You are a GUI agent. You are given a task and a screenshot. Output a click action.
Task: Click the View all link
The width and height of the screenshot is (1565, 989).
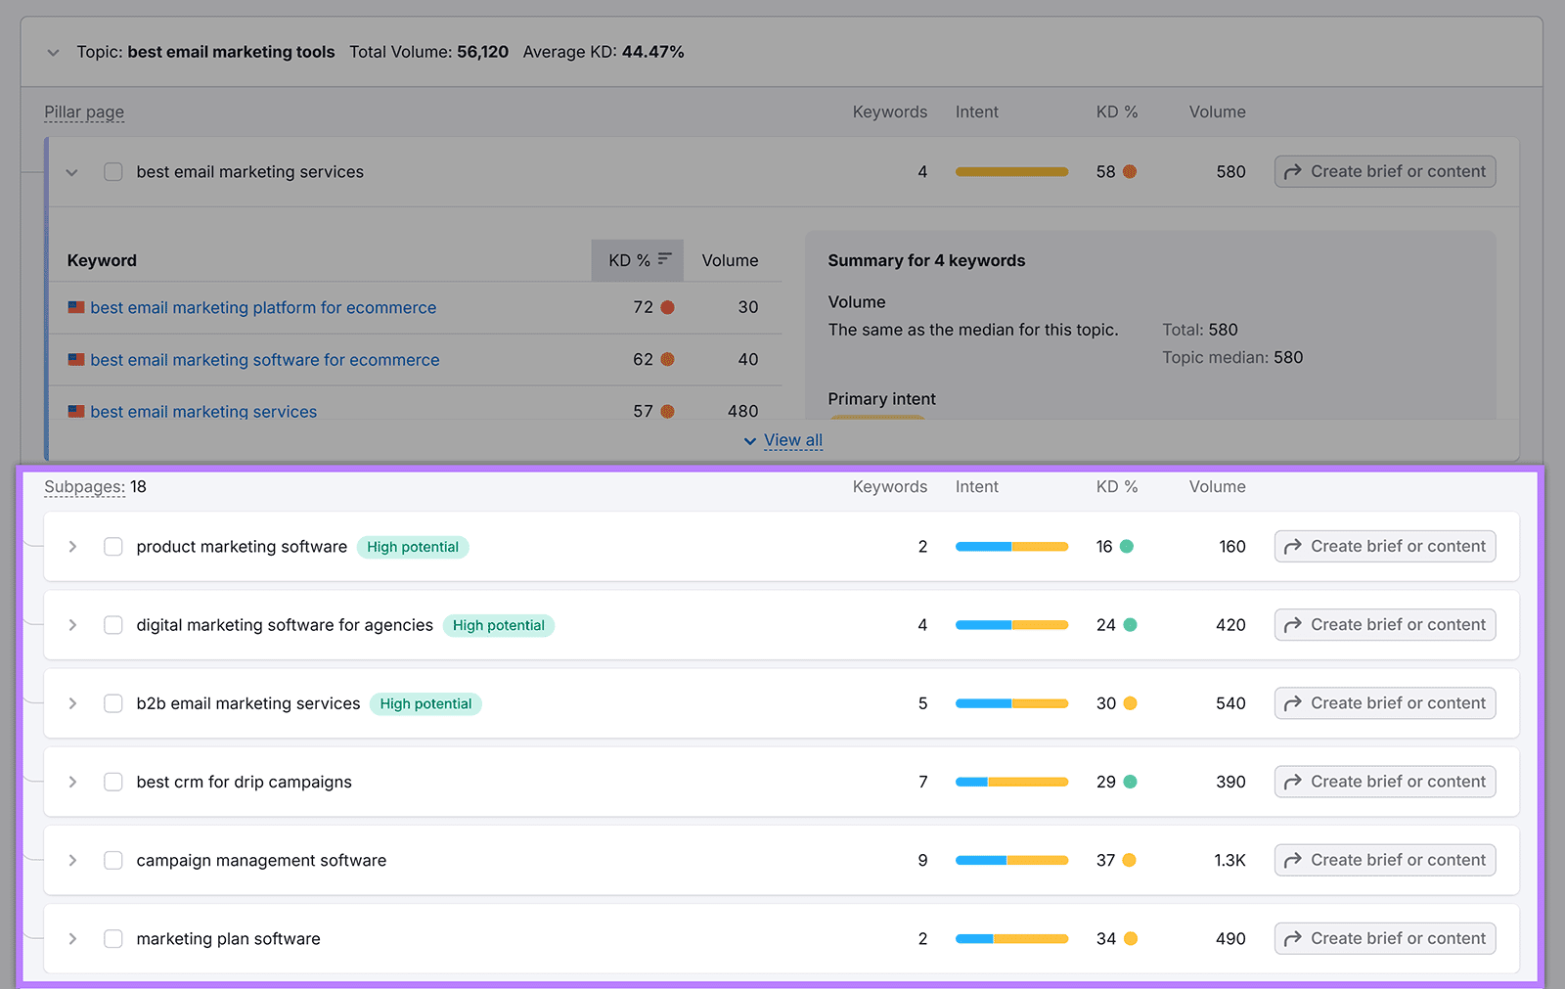[792, 439]
